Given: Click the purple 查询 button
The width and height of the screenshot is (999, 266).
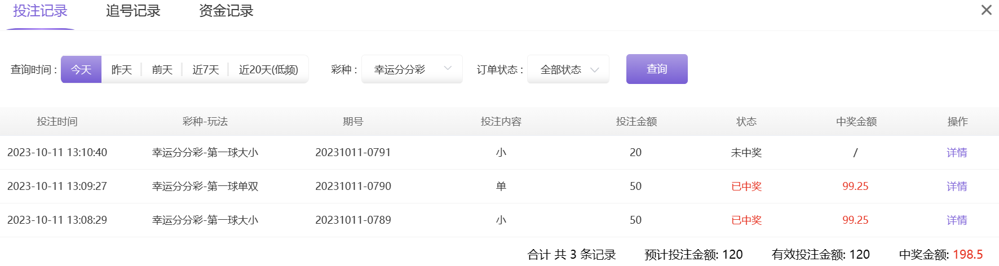Looking at the screenshot, I should point(657,69).
